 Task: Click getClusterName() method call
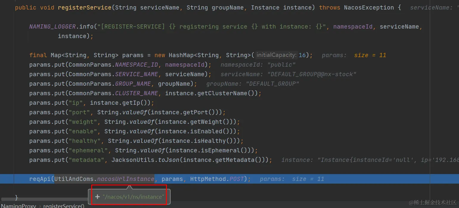[x=226, y=93]
